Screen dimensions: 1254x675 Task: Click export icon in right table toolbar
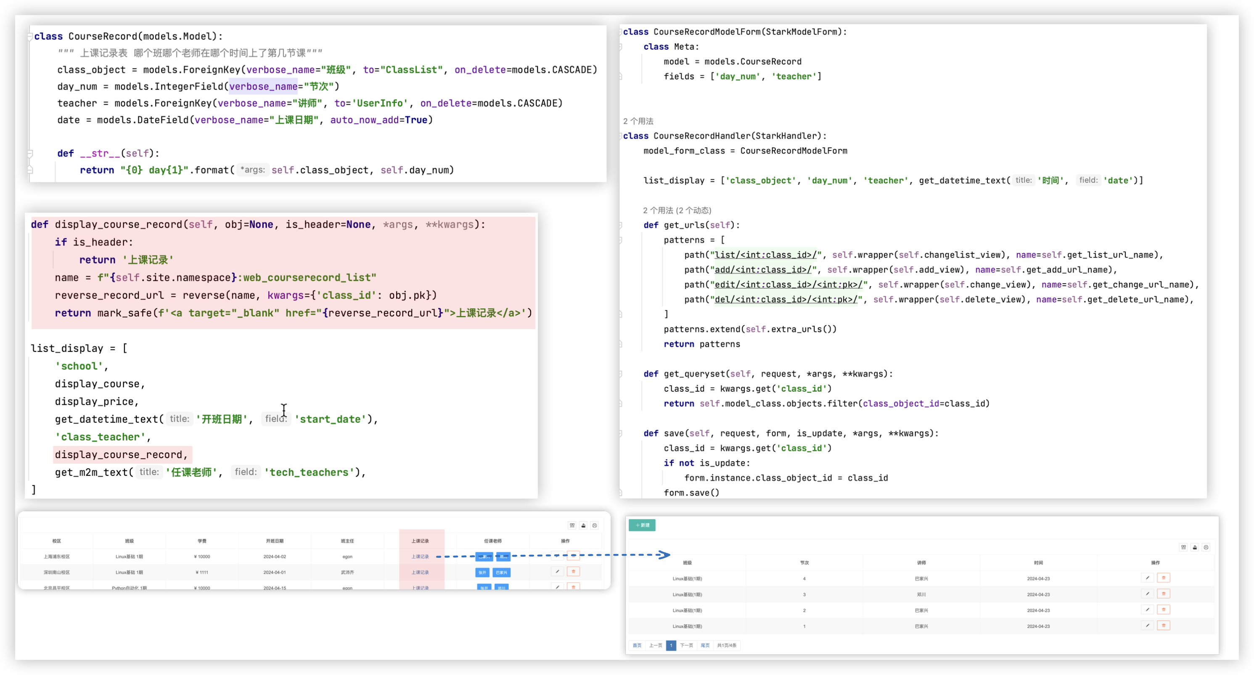[x=1195, y=548]
